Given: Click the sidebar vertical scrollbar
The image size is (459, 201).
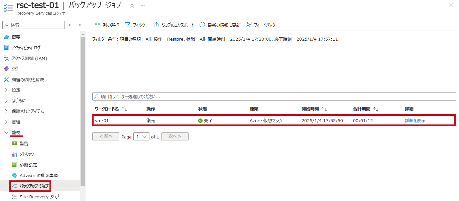Looking at the screenshot, I should click(83, 111).
